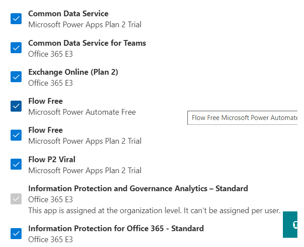Open the teal help widget icon
Viewport: 304px width, 247px height.
293,225
